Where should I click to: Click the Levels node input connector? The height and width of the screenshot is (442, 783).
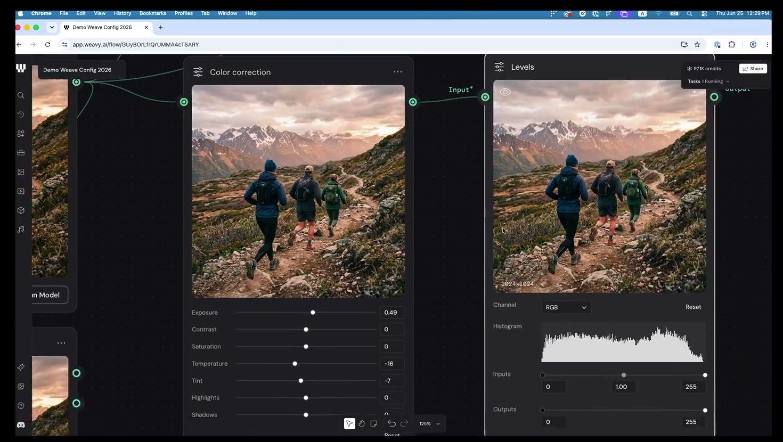(485, 97)
